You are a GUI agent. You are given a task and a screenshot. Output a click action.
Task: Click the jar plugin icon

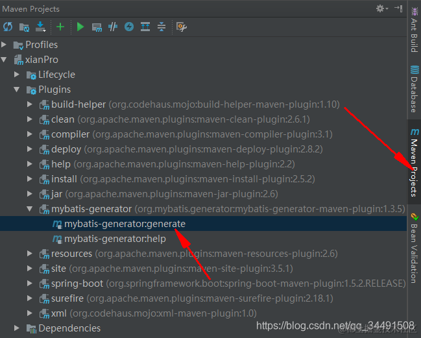(x=44, y=195)
